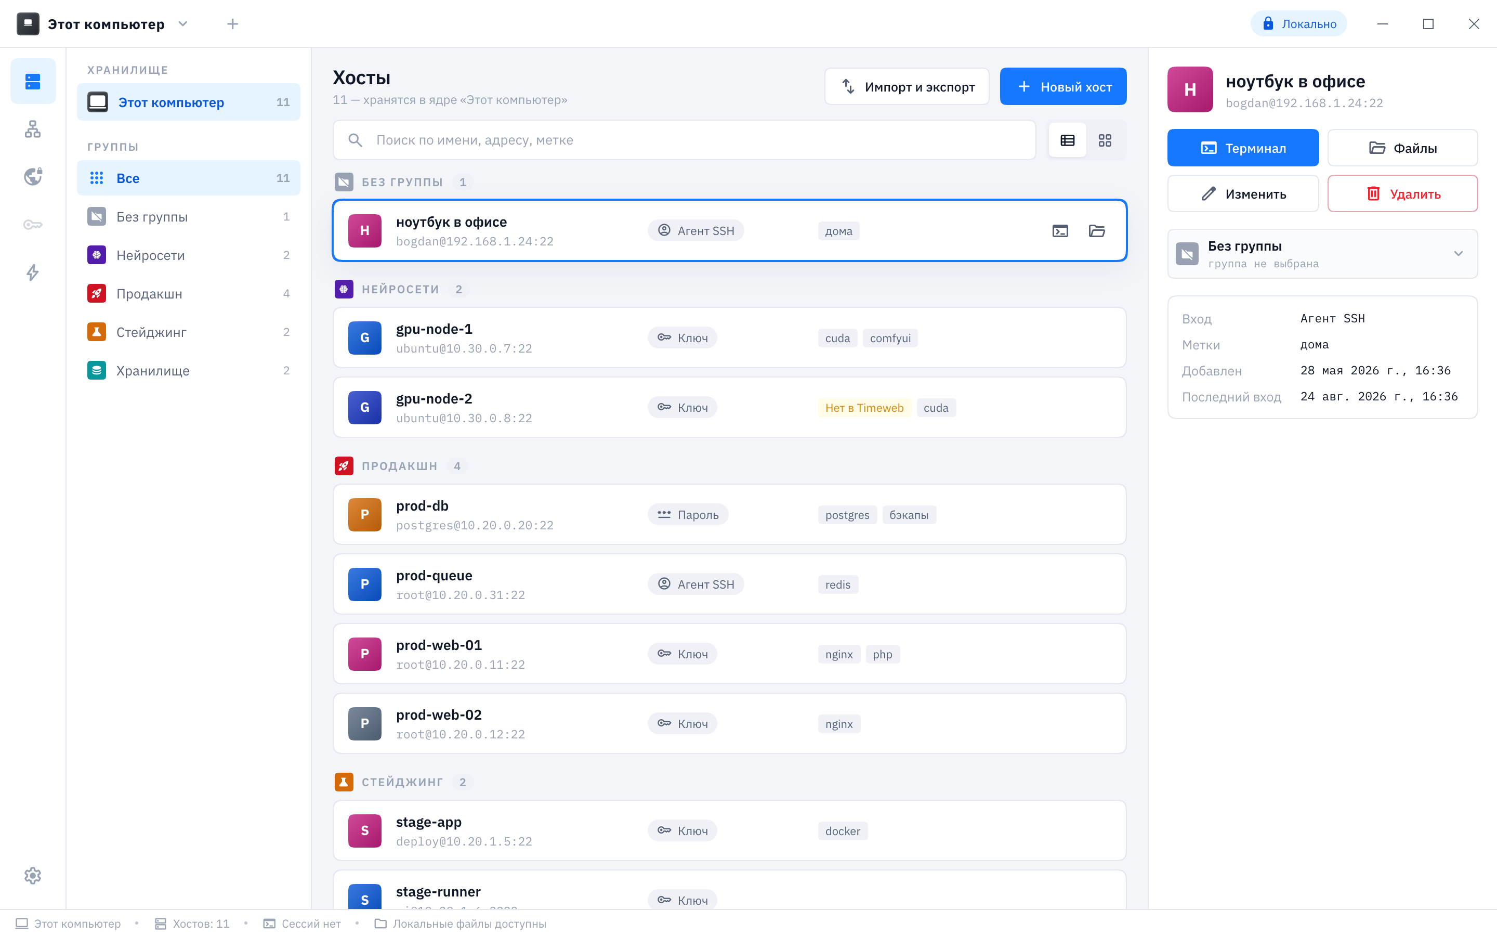Image resolution: width=1497 pixels, height=936 pixels.
Task: Select the prod-web-02 host row
Action: (x=729, y=724)
